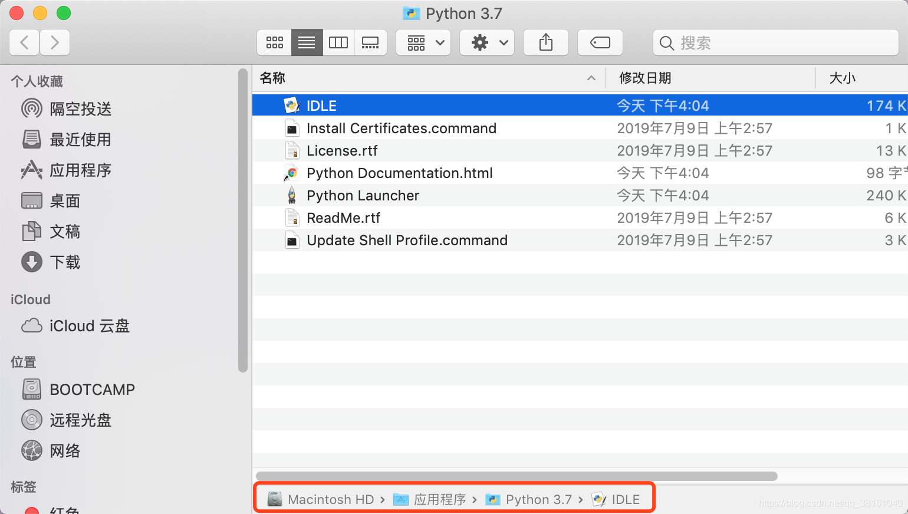Screen dimensions: 908x514
Task: Click the network globe icon
Action: tap(32, 450)
